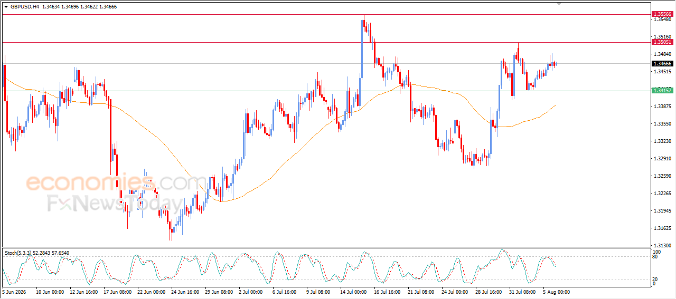The width and height of the screenshot is (676, 299).
Task: Click the 9 Jul 08:00 time label
Action: [318, 292]
